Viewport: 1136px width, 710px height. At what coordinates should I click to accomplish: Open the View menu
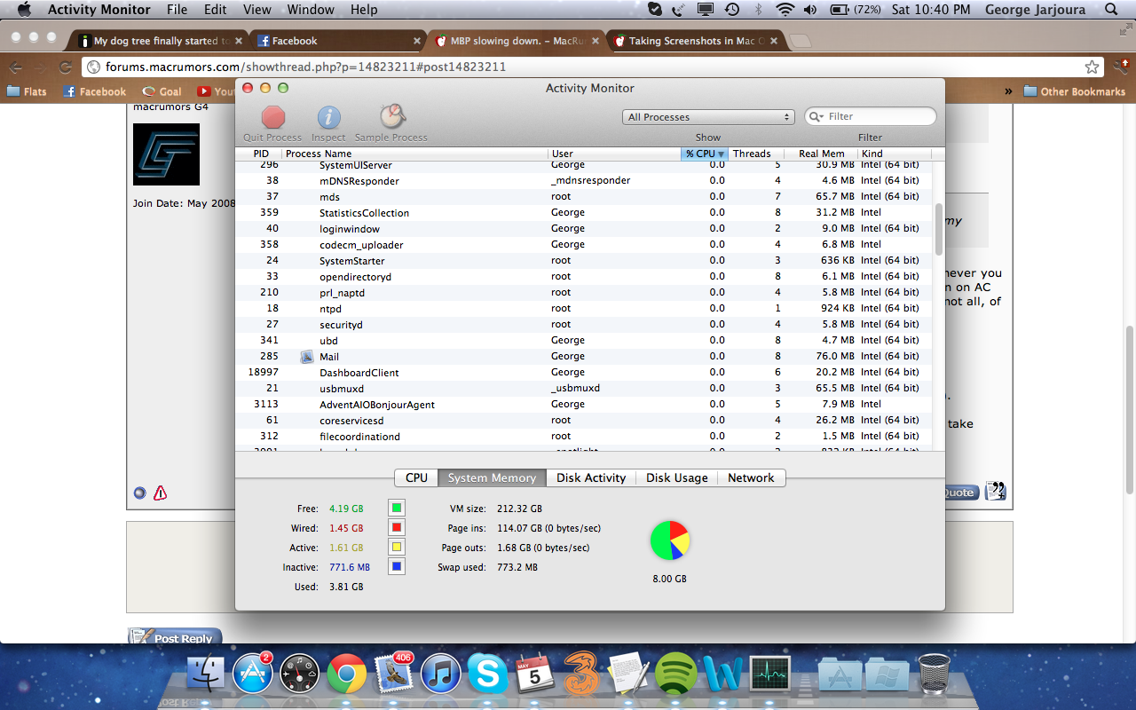click(257, 10)
